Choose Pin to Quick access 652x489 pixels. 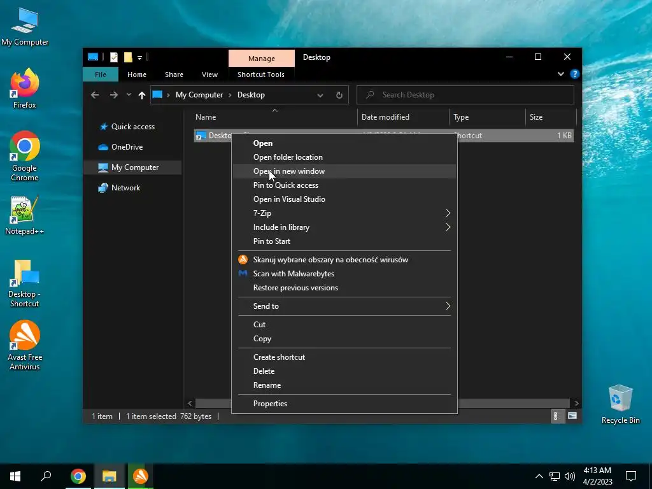[x=344, y=185]
